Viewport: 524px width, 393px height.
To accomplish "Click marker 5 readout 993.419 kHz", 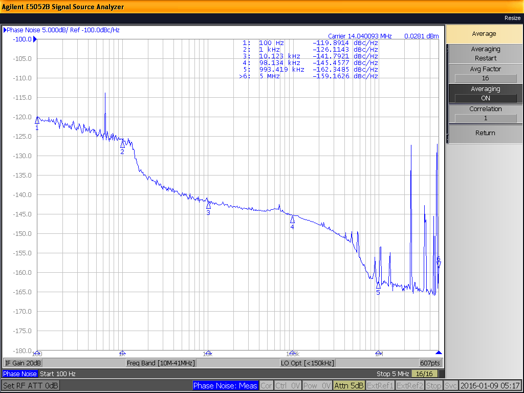I will 310,70.
